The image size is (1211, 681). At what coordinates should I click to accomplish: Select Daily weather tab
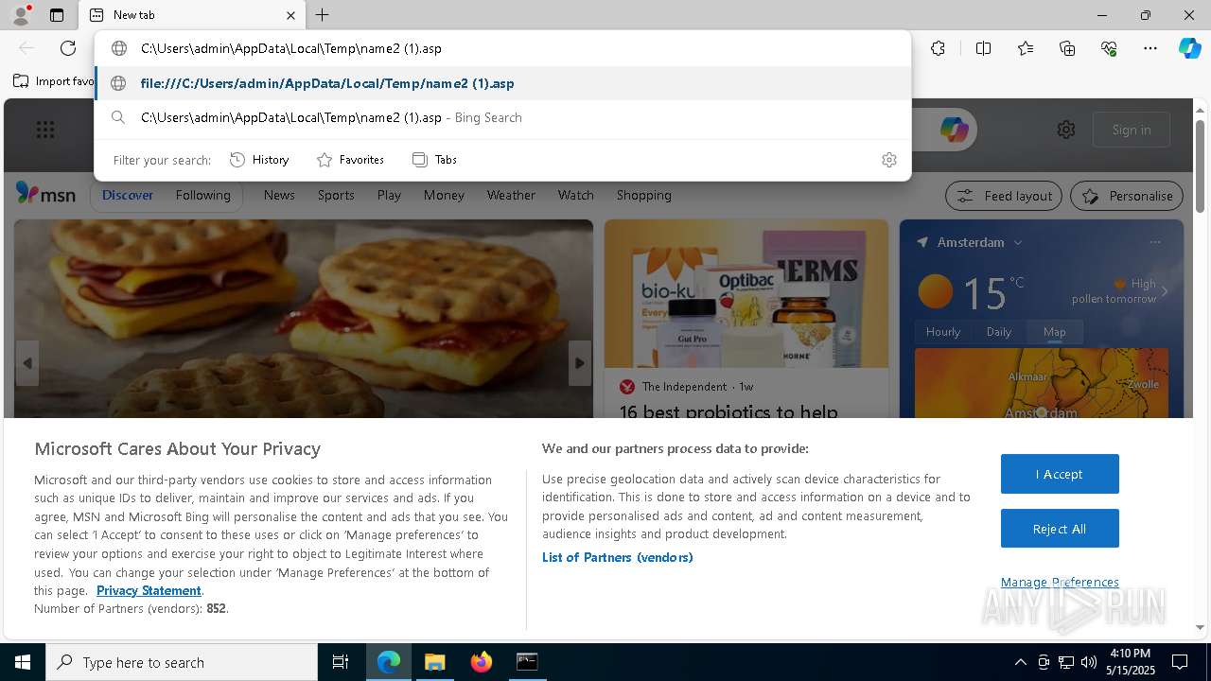click(999, 332)
